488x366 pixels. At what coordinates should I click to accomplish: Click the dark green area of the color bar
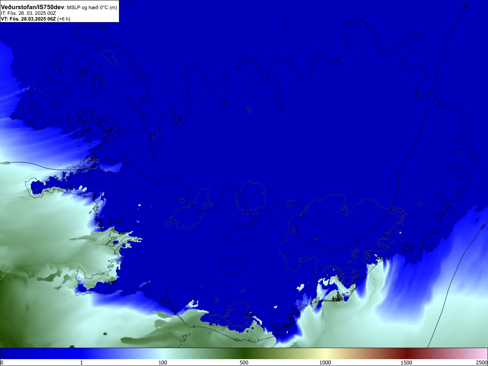244,353
